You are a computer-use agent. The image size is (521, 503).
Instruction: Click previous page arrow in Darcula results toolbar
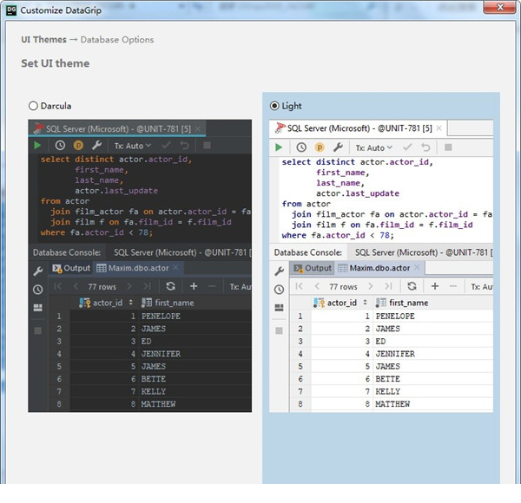pos(76,286)
